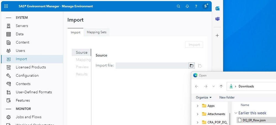The height and width of the screenshot is (125, 276).
Task: Expand the Apps folder tree node
Action: pyautogui.click(x=198, y=106)
